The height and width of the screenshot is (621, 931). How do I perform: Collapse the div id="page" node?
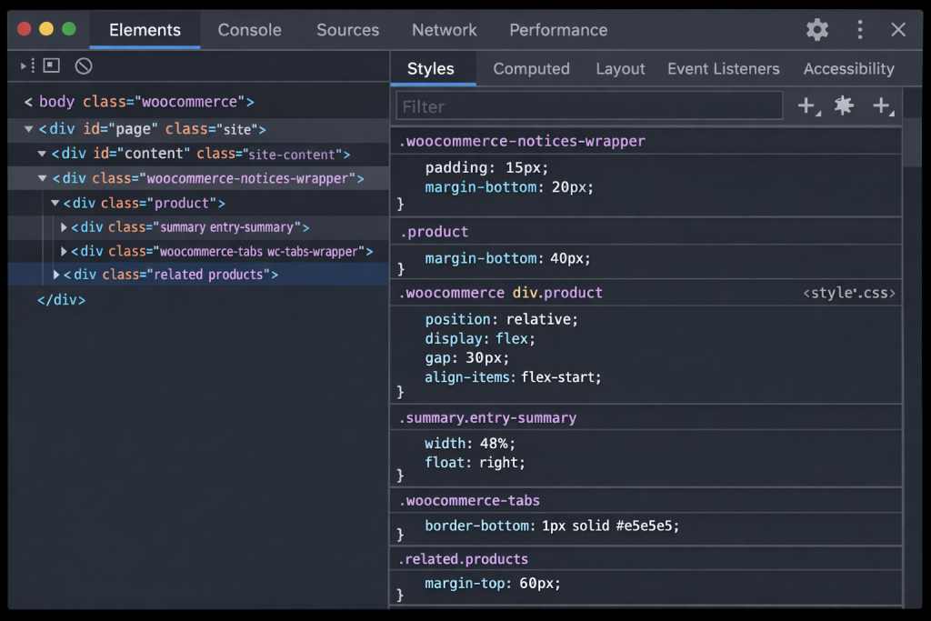click(x=28, y=129)
